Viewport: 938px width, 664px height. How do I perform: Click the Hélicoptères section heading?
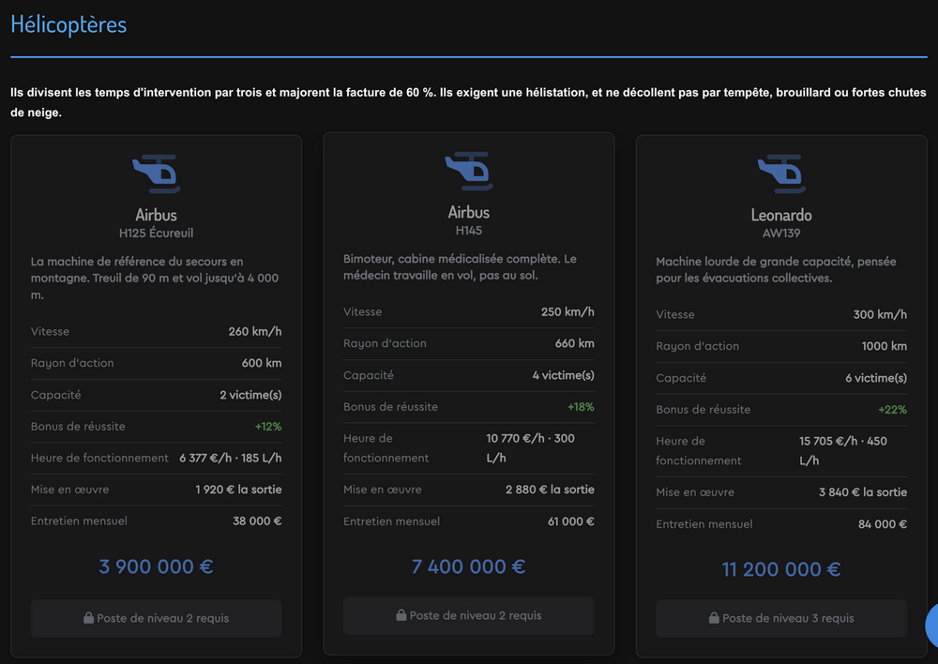[68, 24]
